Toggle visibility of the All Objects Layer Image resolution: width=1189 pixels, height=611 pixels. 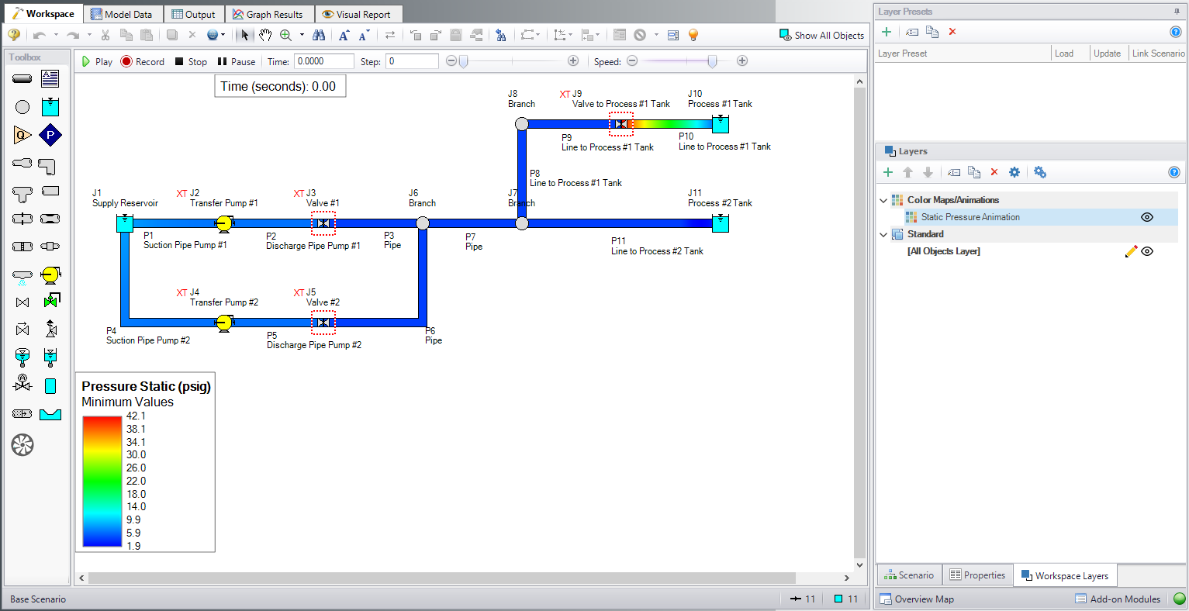pyautogui.click(x=1147, y=250)
